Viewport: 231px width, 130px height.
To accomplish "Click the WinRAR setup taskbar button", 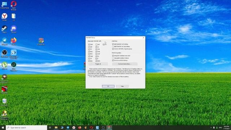I will [109, 127].
